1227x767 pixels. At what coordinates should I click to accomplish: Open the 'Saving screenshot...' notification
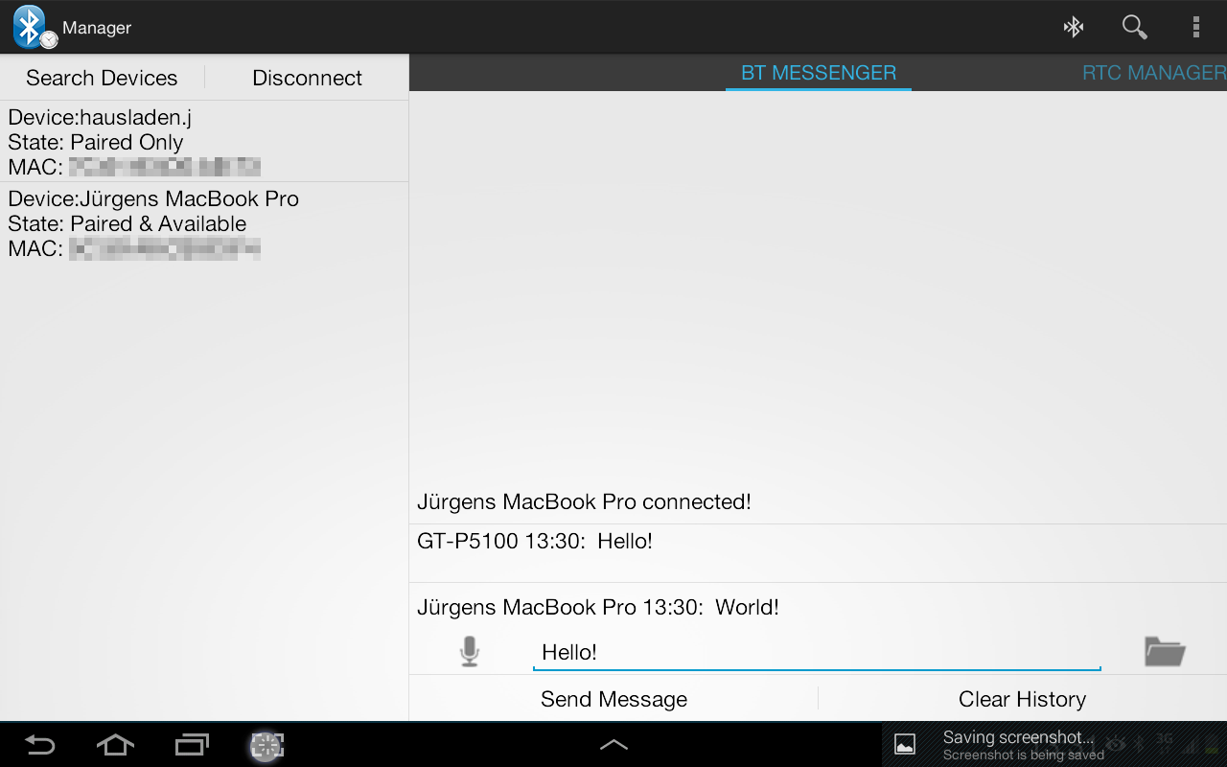[1054, 745]
